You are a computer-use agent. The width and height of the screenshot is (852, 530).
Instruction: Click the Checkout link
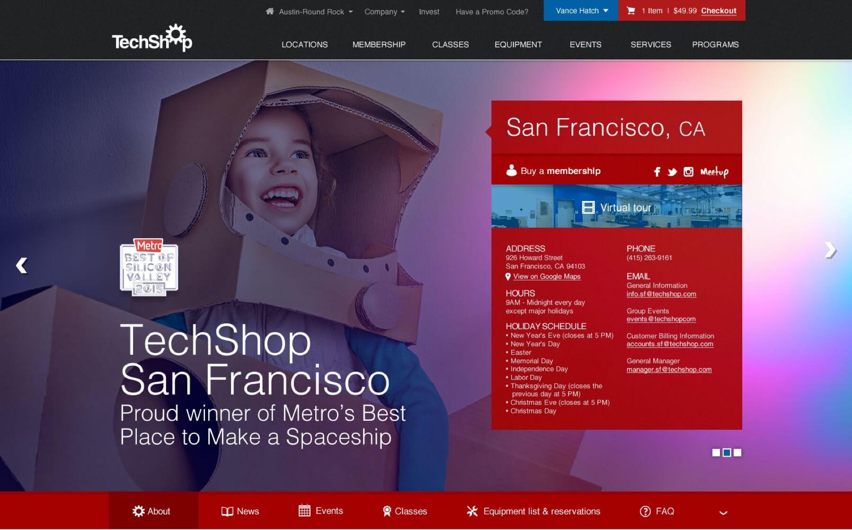[x=719, y=11]
